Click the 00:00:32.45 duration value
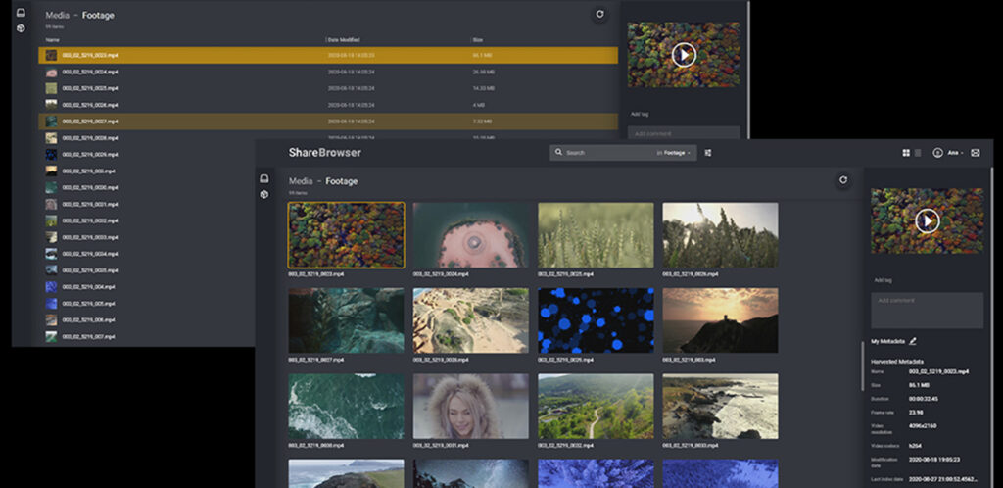The height and width of the screenshot is (488, 1003). click(x=923, y=399)
